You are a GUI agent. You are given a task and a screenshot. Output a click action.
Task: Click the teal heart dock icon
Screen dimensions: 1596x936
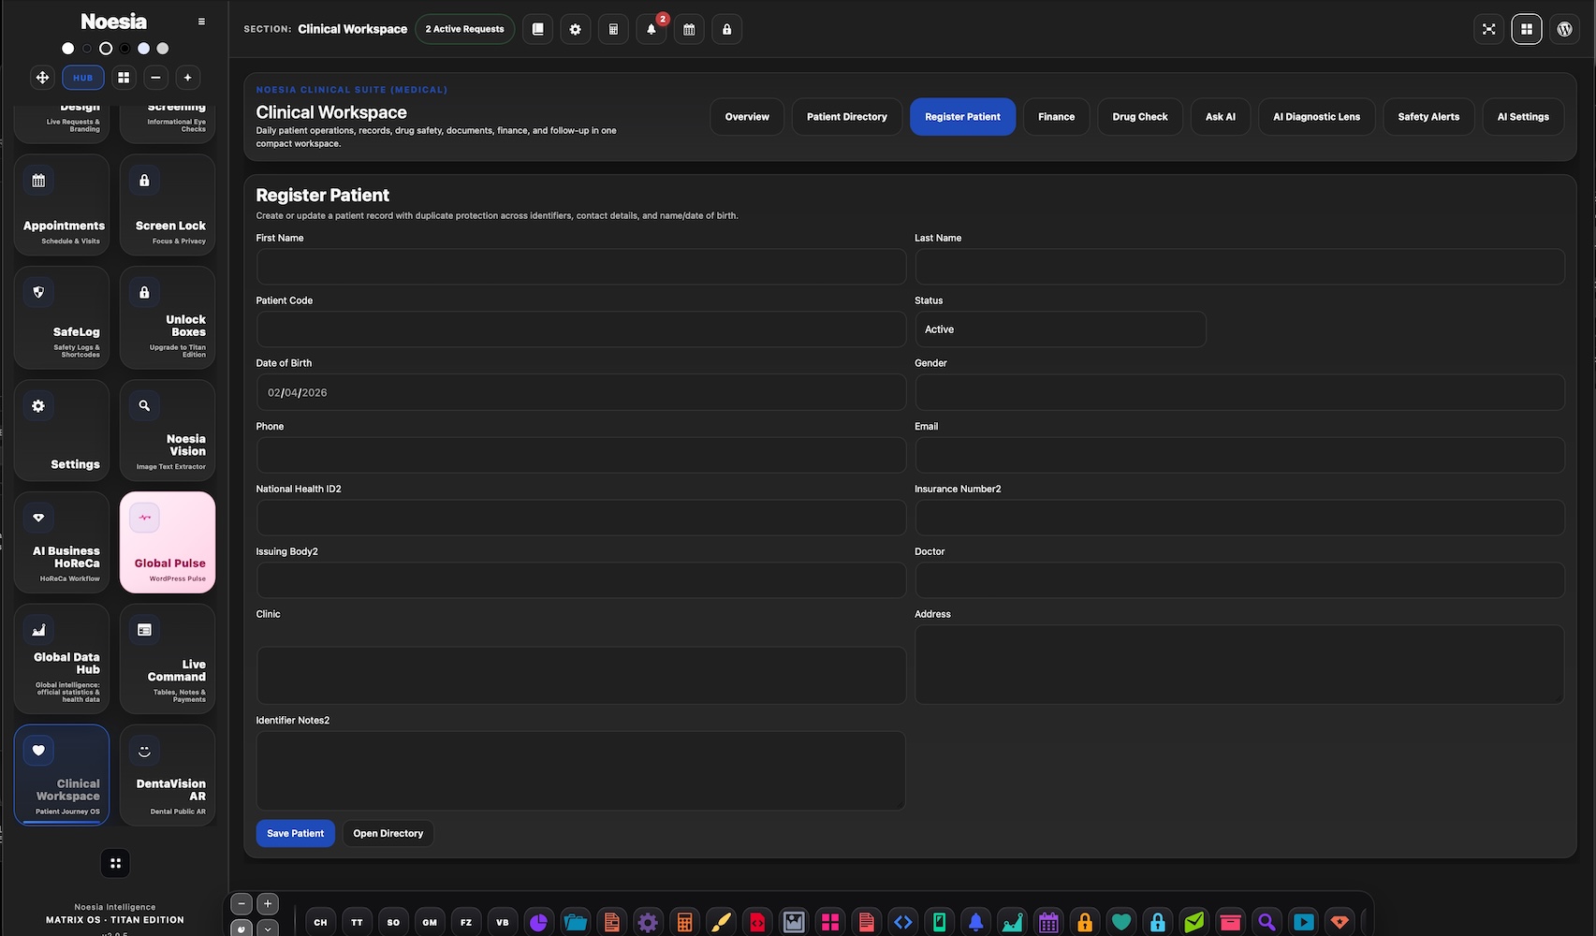1121,923
